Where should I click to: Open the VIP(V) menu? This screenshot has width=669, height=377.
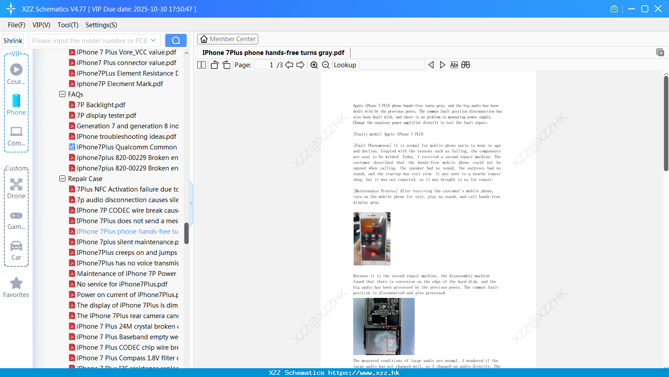41,25
